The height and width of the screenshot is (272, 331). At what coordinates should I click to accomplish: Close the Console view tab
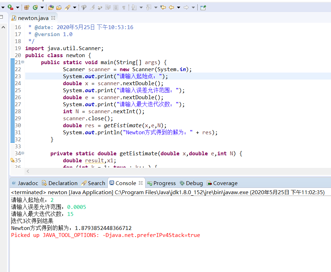[x=141, y=183]
